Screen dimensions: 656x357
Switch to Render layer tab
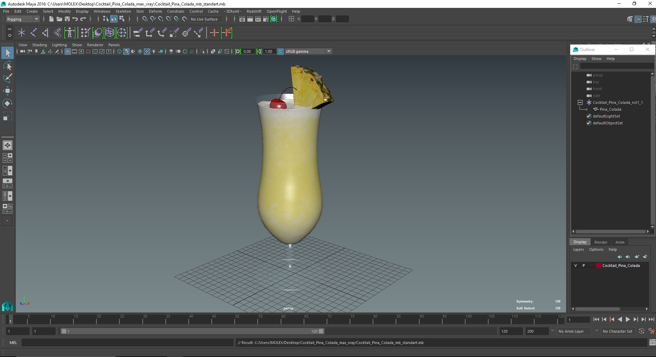601,242
